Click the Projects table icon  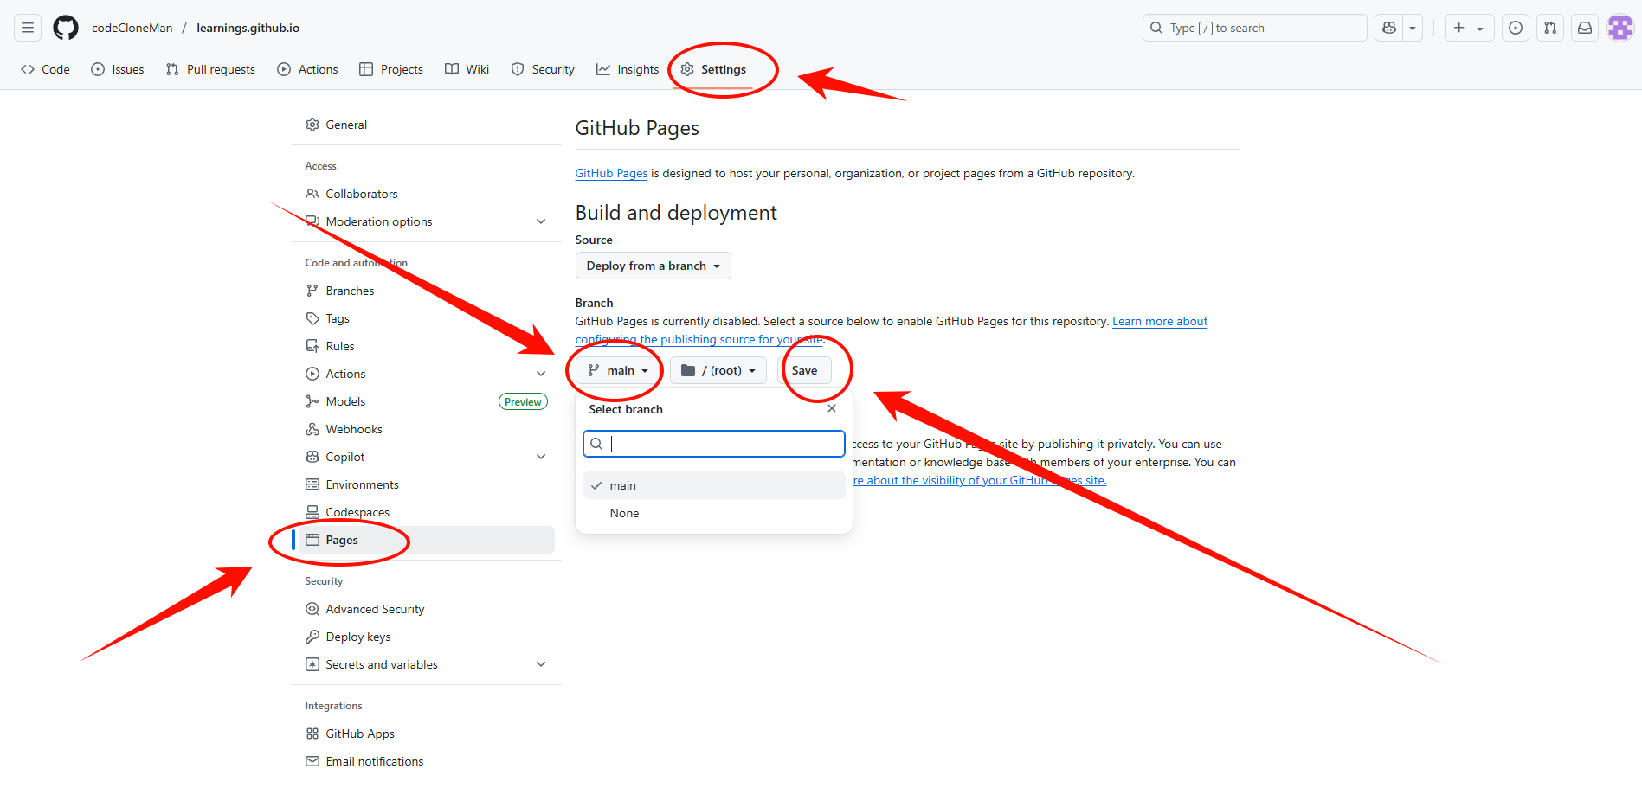366,69
